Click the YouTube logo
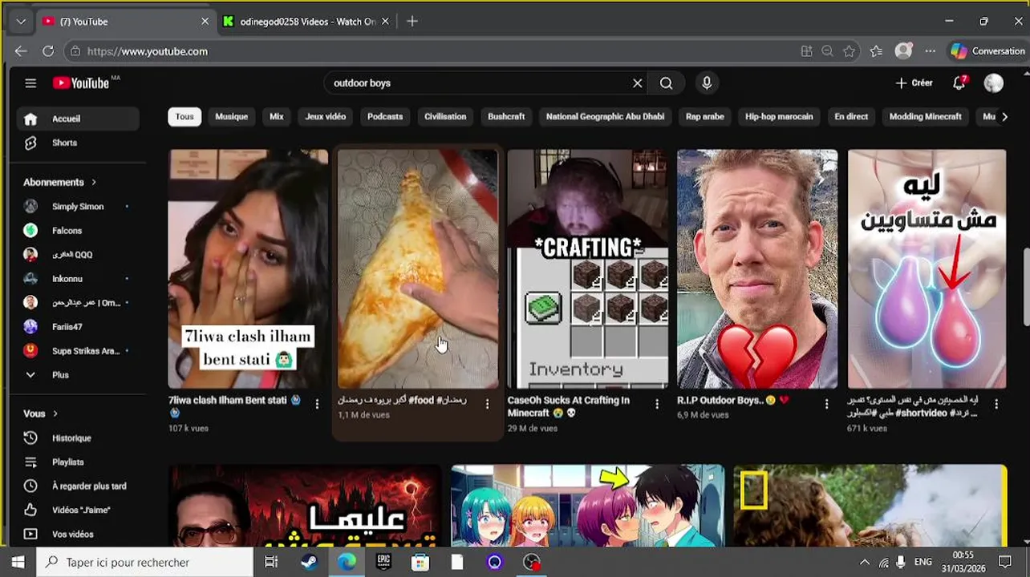1030x577 pixels. [x=81, y=83]
